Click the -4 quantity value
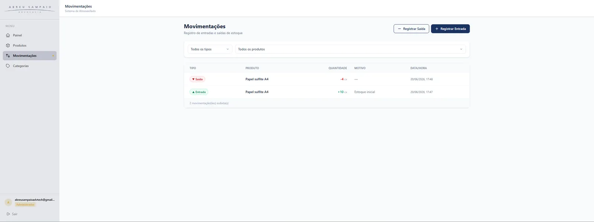Viewport: 594px width, 222px height. [342, 79]
